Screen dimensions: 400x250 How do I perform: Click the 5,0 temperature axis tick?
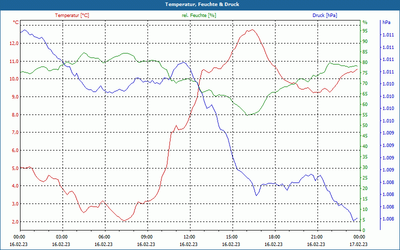point(15,168)
